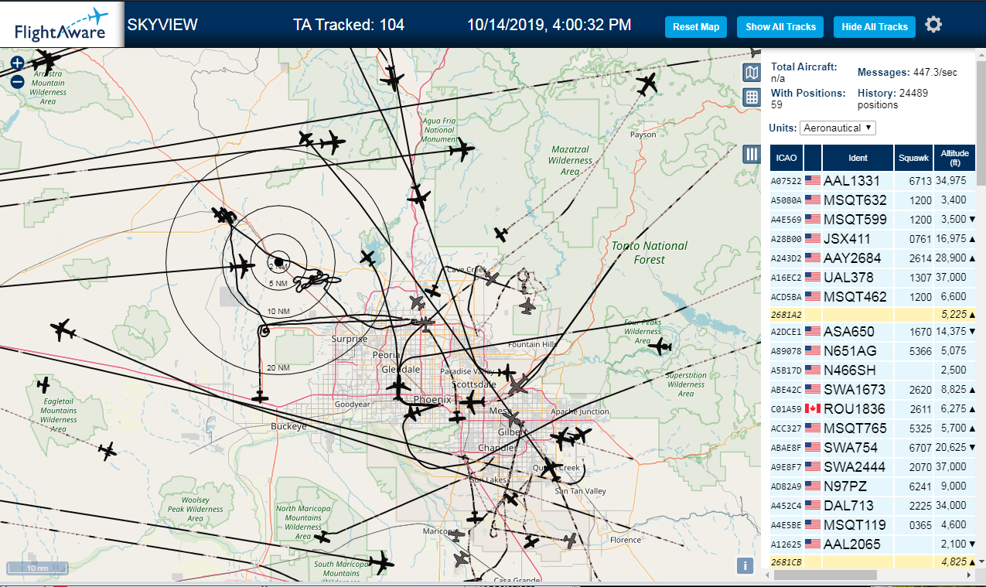The image size is (986, 587).
Task: Select the UAL378 aircraft row
Action: pyautogui.click(x=873, y=277)
